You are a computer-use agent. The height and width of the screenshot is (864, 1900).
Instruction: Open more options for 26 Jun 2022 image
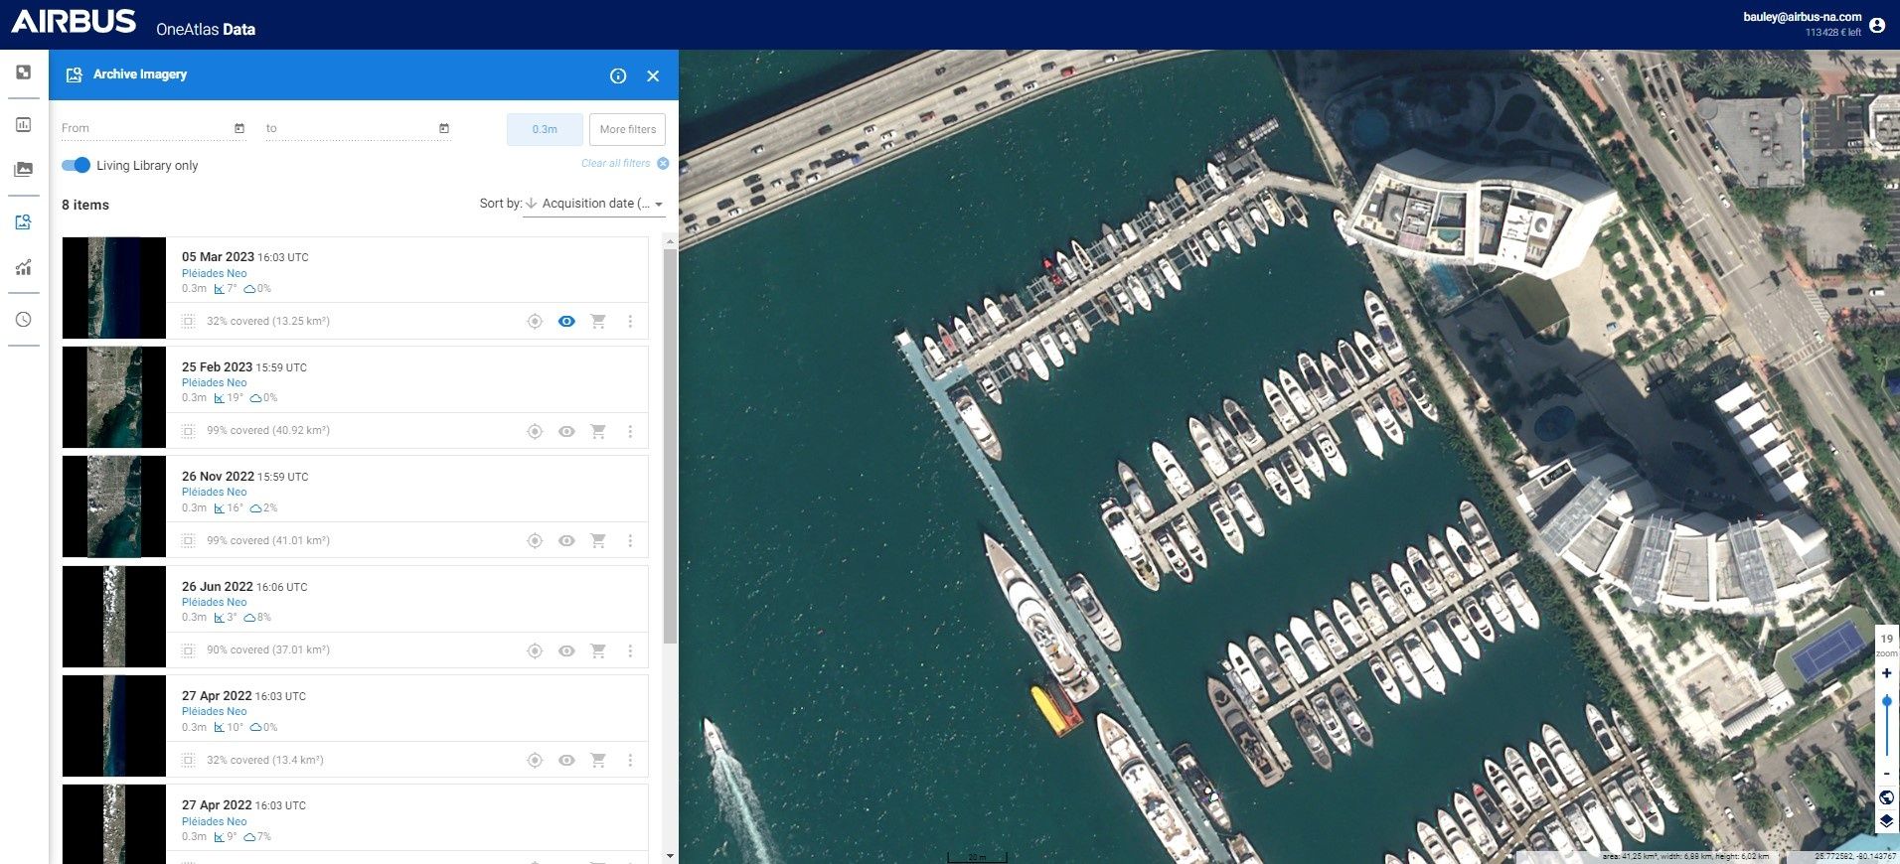click(x=630, y=650)
